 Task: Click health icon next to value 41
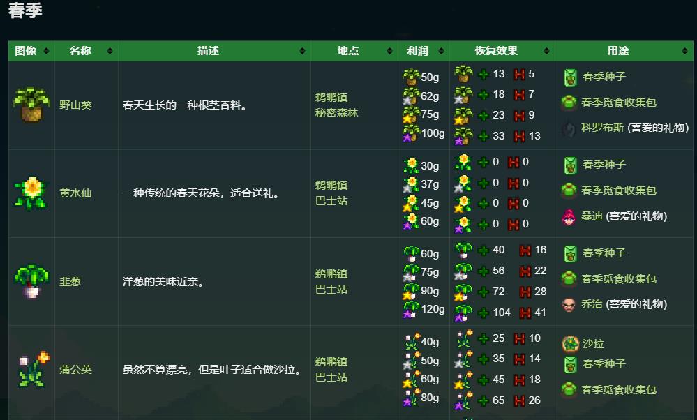tap(525, 313)
